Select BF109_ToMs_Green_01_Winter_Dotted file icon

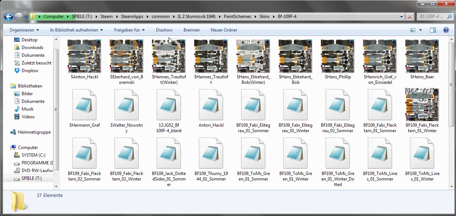[x=338, y=153]
